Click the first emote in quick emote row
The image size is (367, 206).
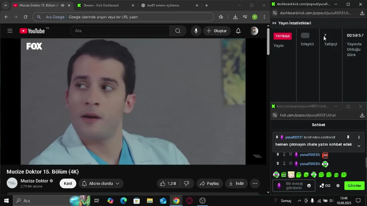click(276, 175)
